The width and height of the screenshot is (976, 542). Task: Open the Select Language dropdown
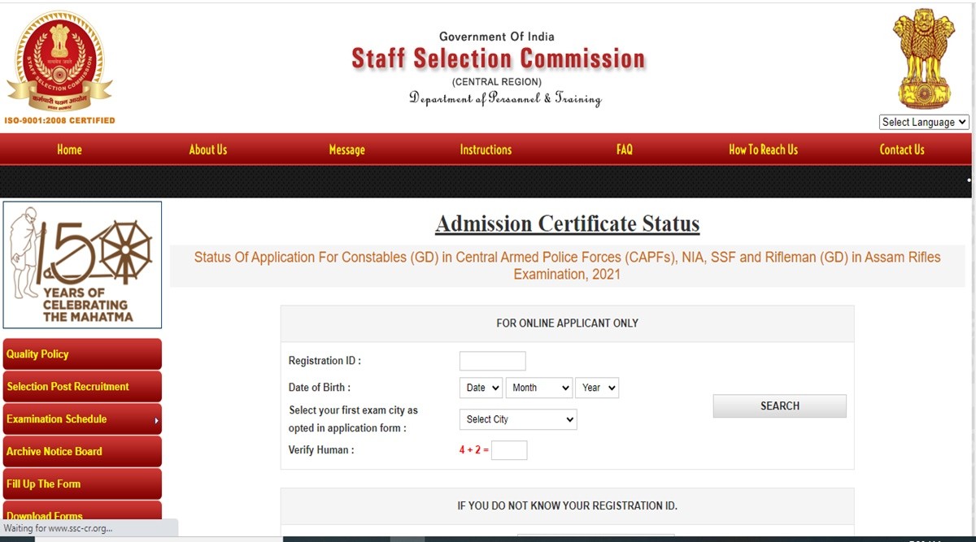click(x=924, y=122)
